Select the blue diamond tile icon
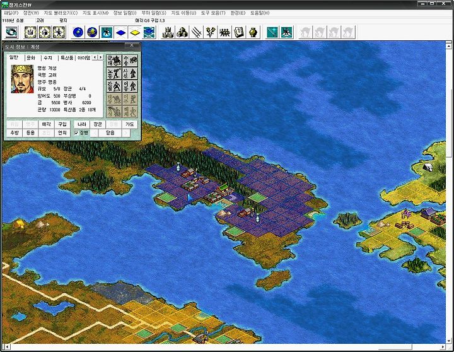The image size is (454, 352). coord(120,32)
